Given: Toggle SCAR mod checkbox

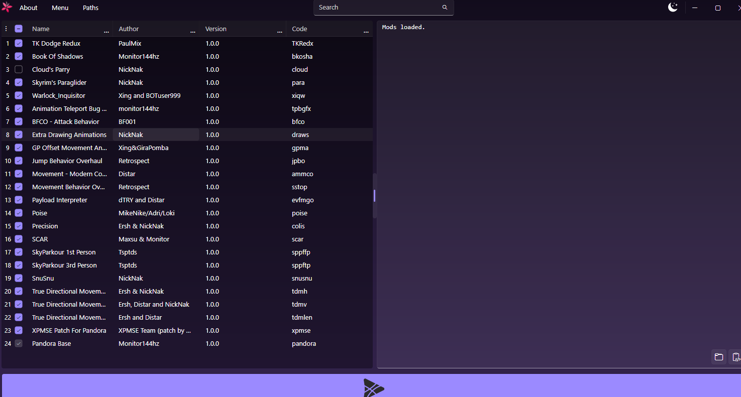Looking at the screenshot, I should tap(19, 239).
